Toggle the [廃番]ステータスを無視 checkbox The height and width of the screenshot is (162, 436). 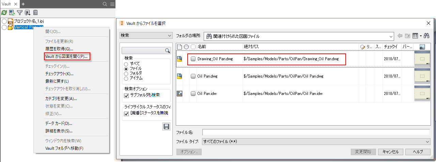pyautogui.click(x=126, y=113)
